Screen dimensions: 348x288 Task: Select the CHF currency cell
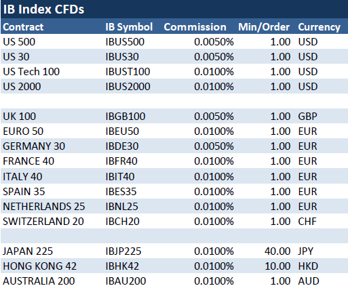tap(307, 222)
